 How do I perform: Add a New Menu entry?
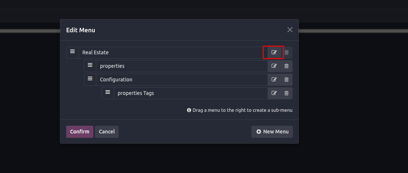click(x=272, y=132)
